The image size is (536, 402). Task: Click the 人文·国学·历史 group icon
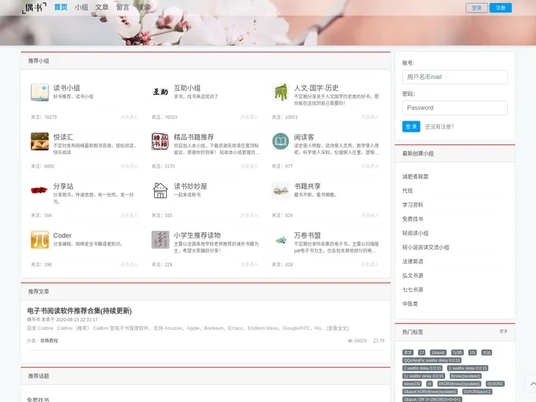point(281,92)
